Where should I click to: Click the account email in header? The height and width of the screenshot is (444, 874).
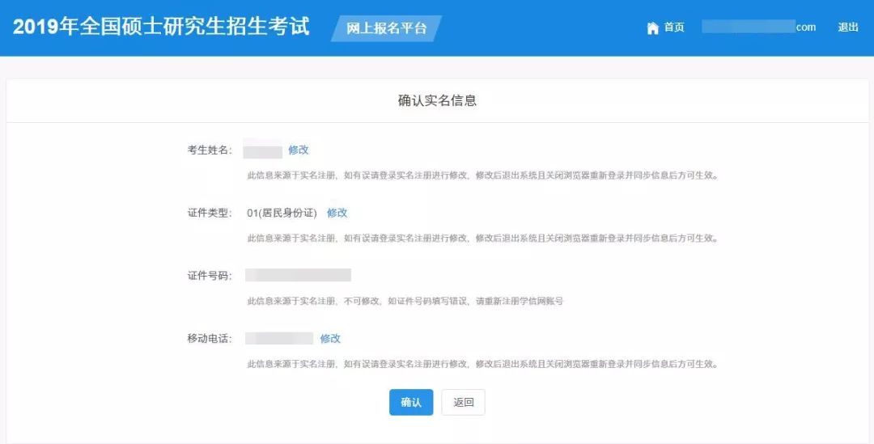(758, 27)
